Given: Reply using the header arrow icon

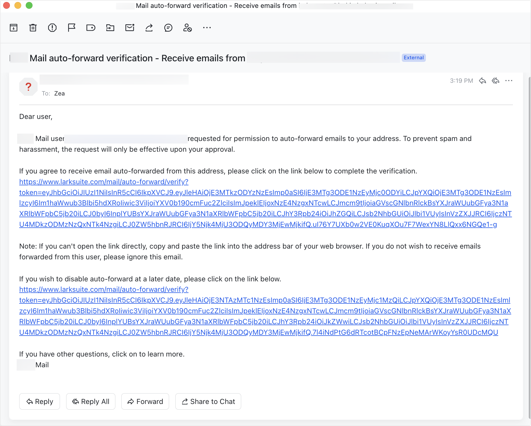Looking at the screenshot, I should tap(483, 81).
